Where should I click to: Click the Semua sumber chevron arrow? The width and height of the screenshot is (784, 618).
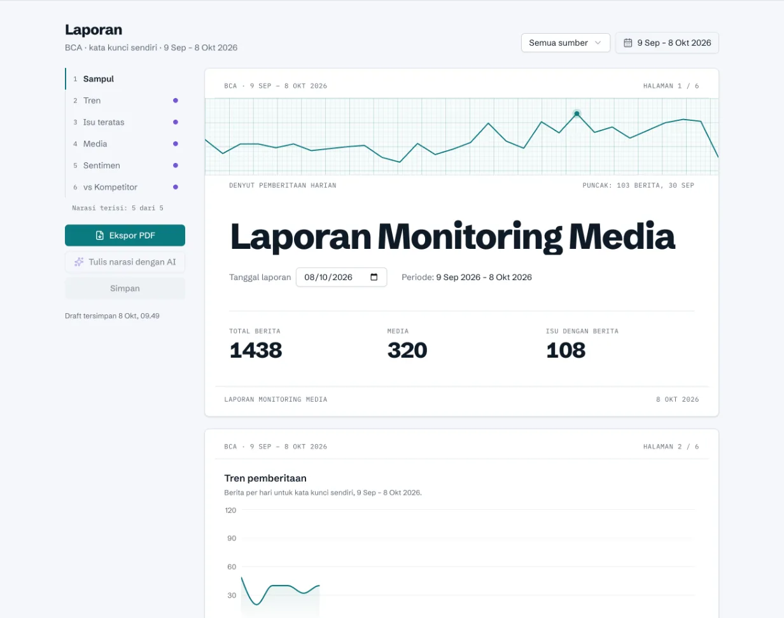598,43
